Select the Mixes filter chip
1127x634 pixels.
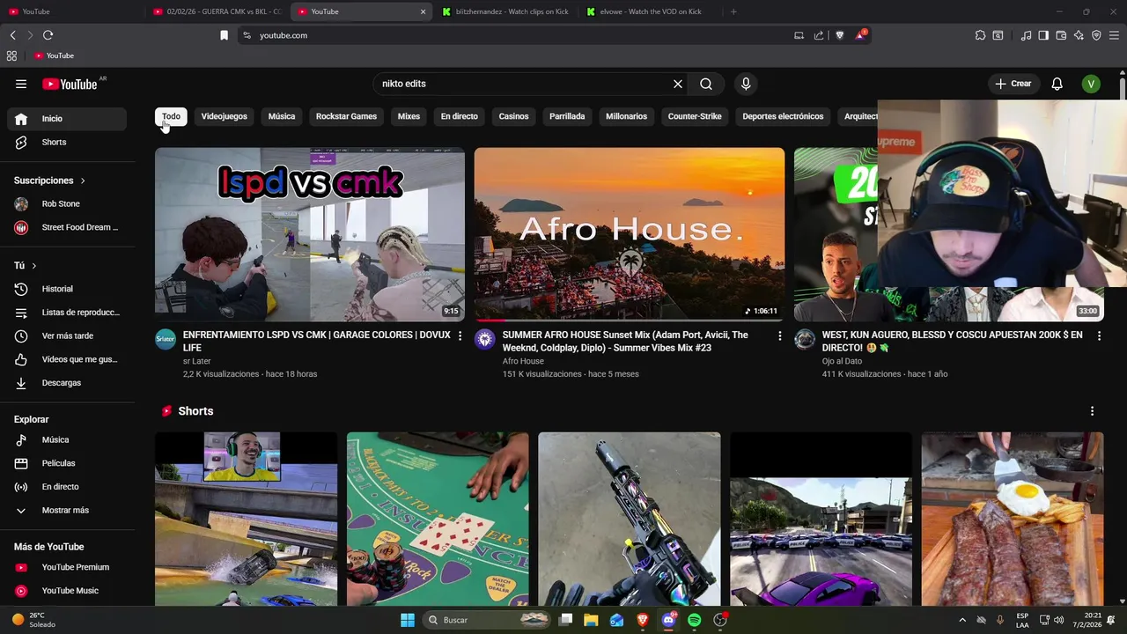pyautogui.click(x=409, y=116)
